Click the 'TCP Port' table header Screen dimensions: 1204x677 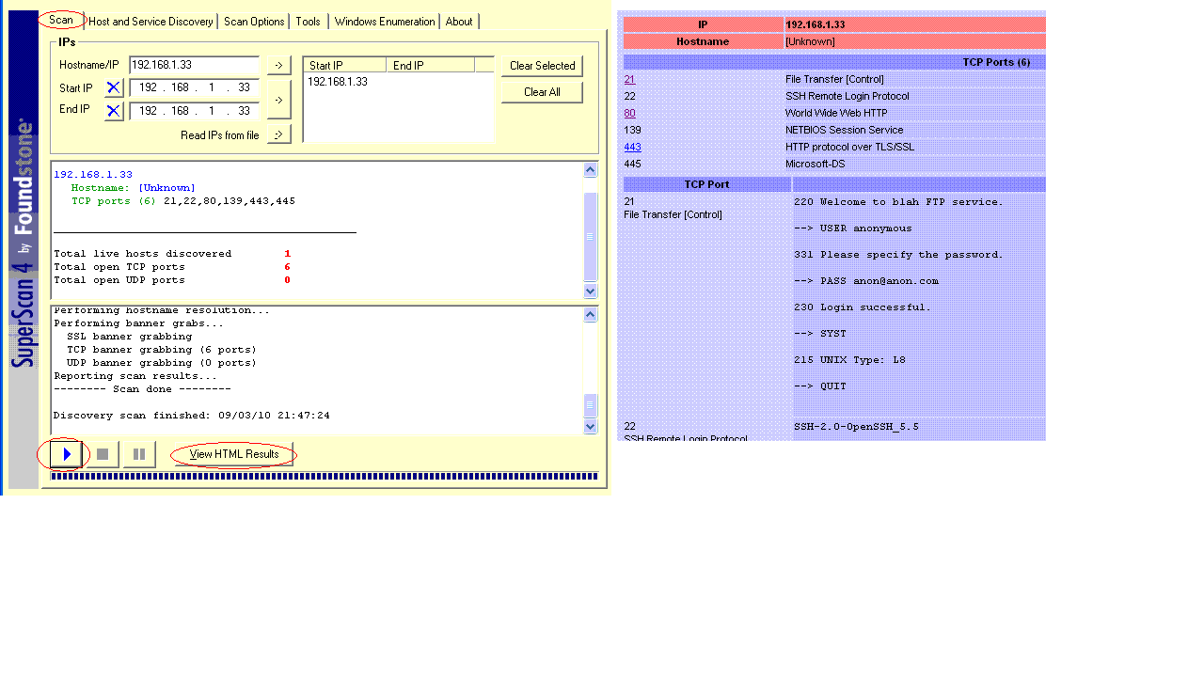[x=706, y=184]
